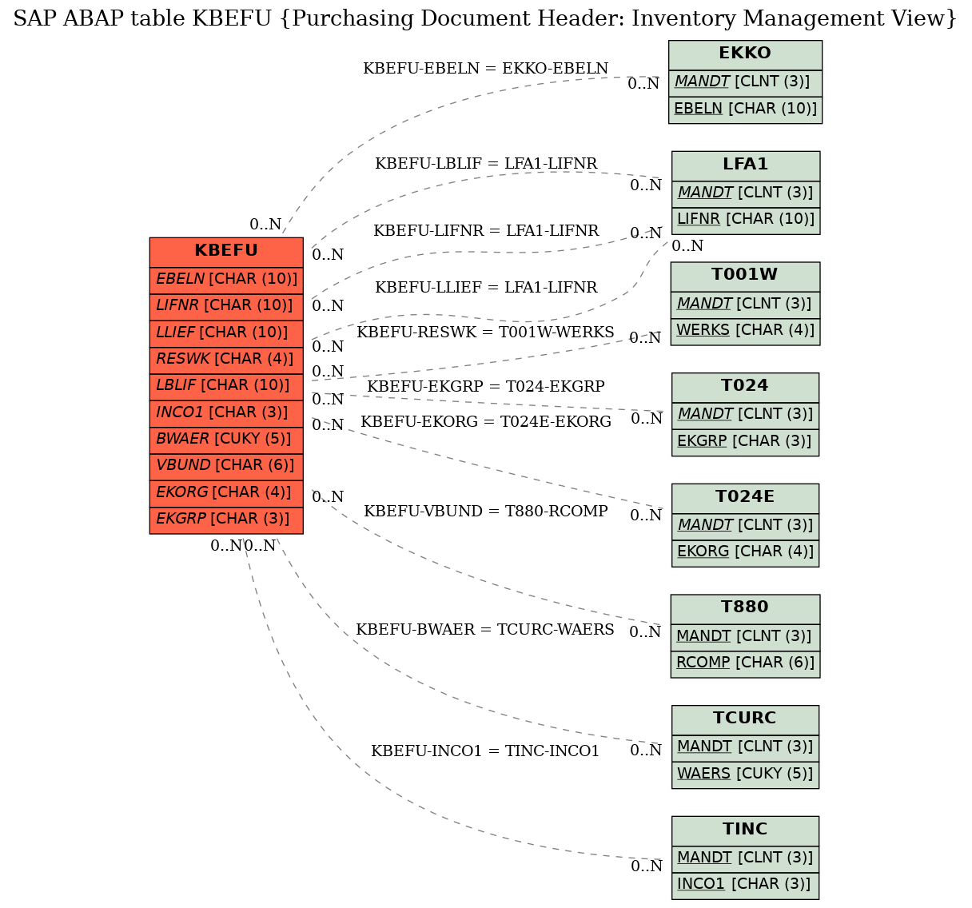Click MANDT [CLNT (3)] in the TINC table
Image resolution: width=972 pixels, height=908 pixels.
point(745,859)
